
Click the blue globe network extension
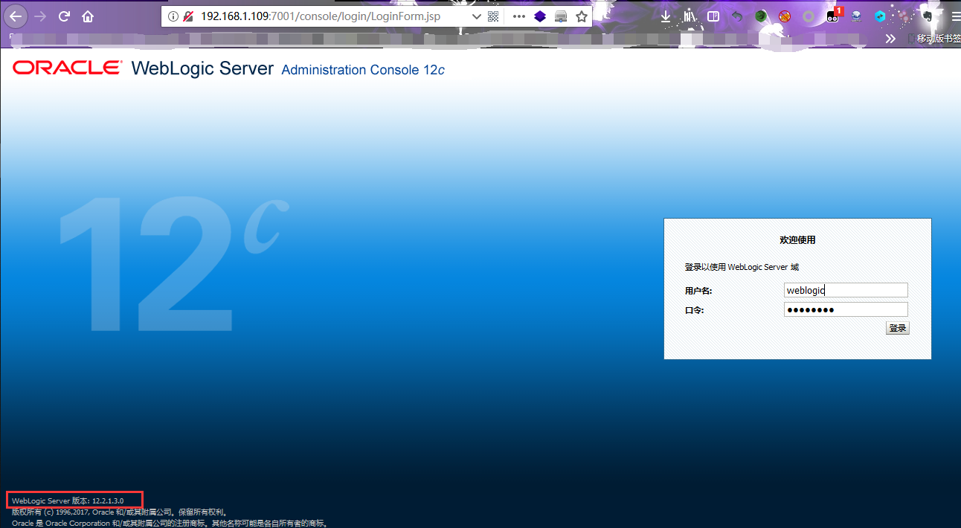pos(856,16)
